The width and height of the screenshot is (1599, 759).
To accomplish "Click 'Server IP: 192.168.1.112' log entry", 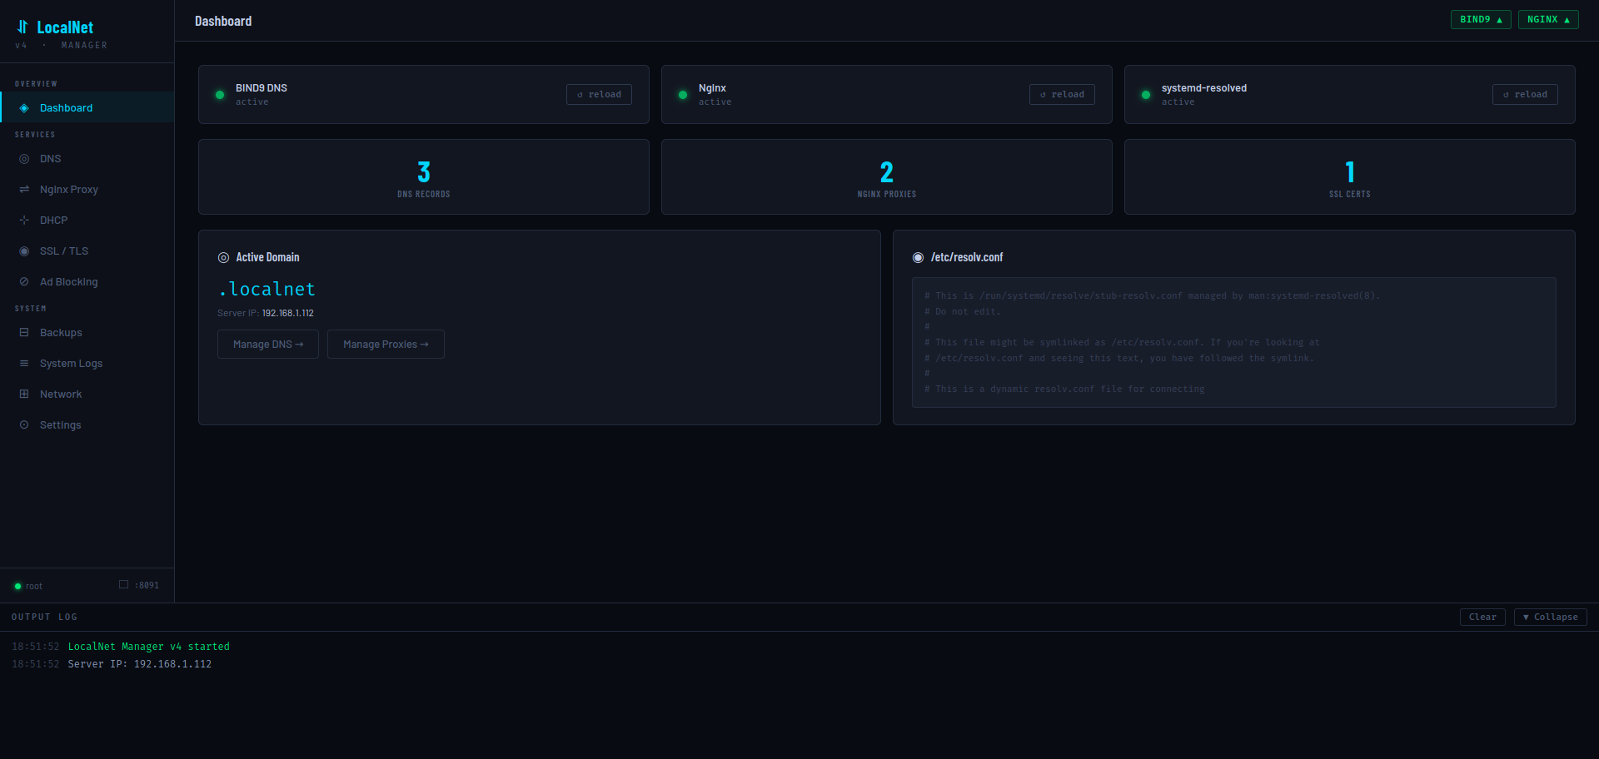I will (139, 664).
